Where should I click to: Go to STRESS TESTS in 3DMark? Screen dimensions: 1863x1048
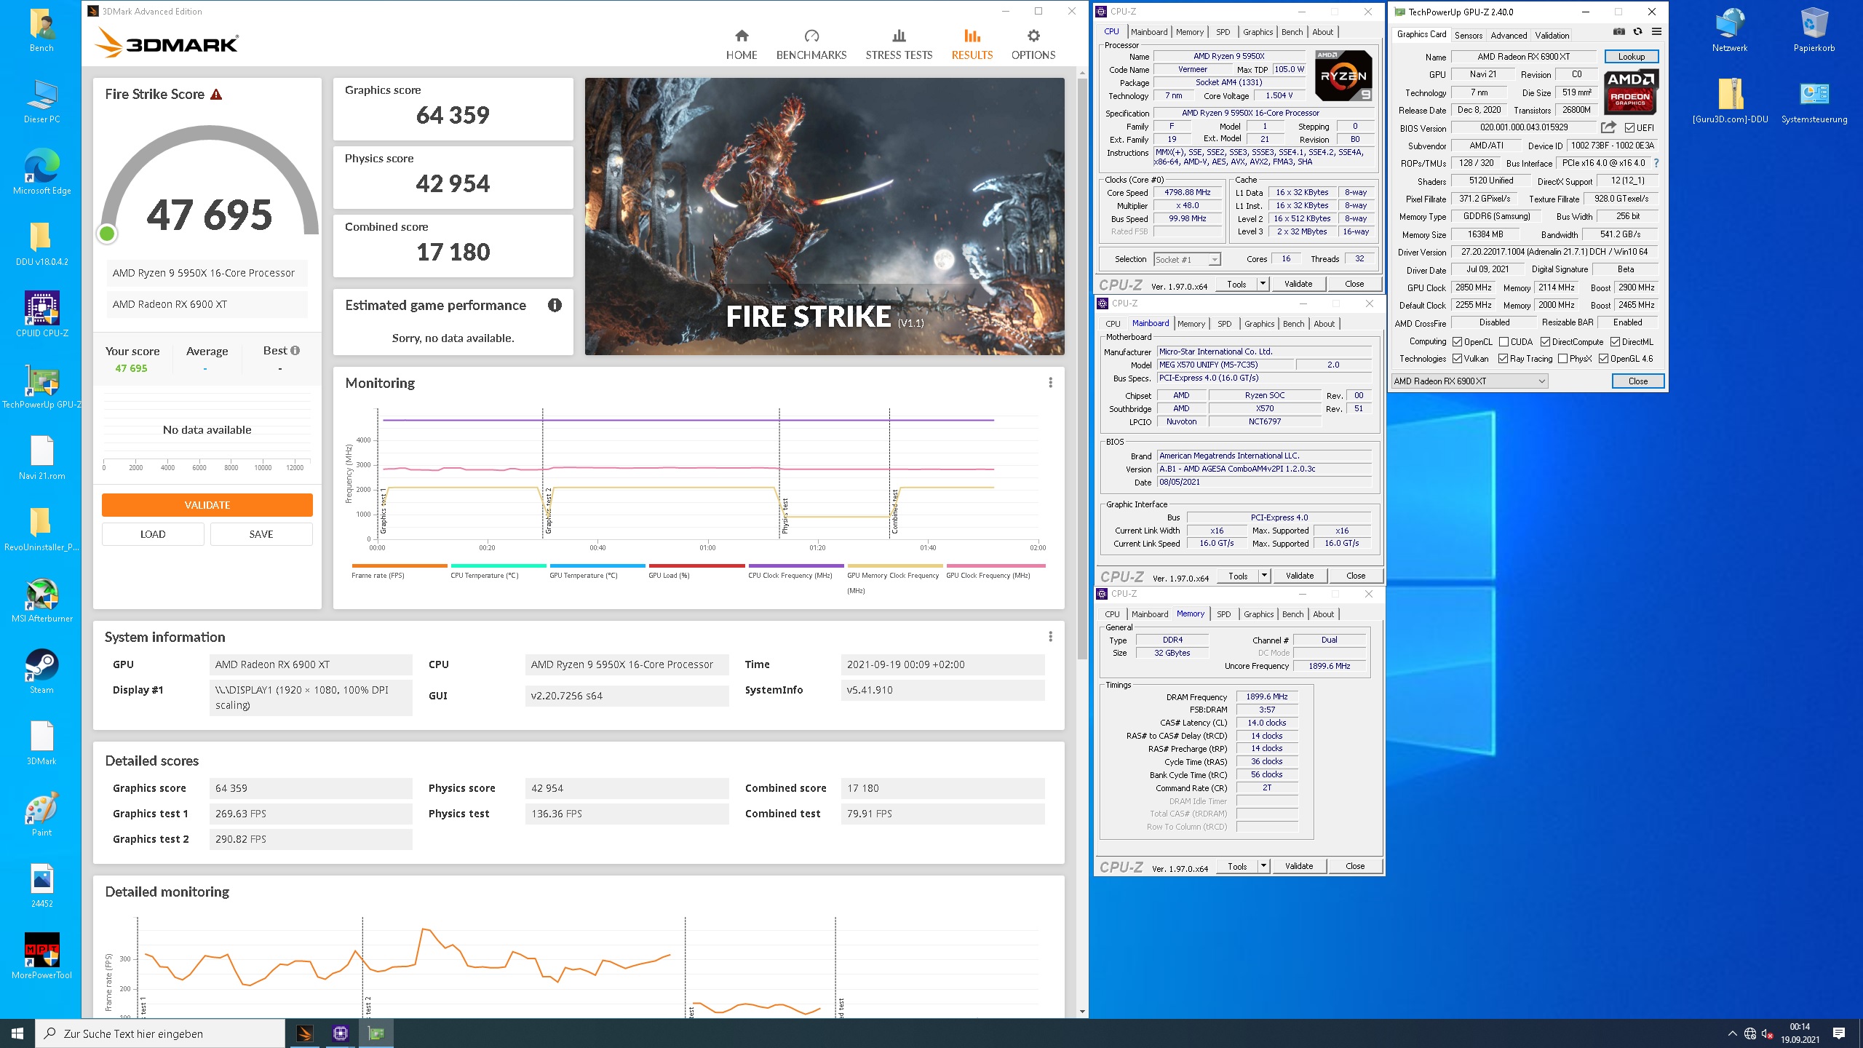(899, 44)
